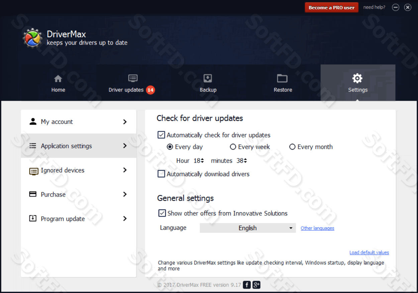Click the My account person icon
The image size is (418, 293).
pyautogui.click(x=33, y=122)
